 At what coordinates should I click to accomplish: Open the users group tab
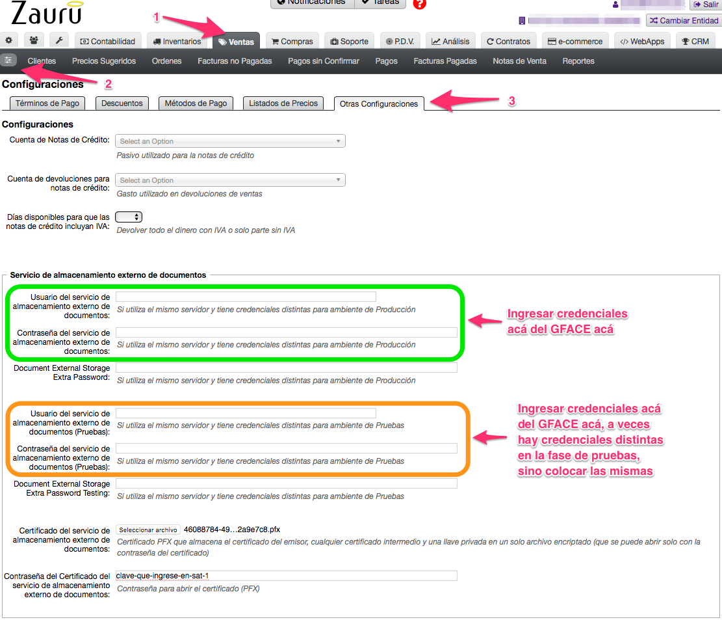coord(34,40)
